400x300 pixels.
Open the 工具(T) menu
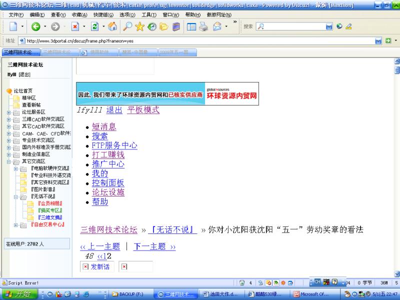click(149, 15)
